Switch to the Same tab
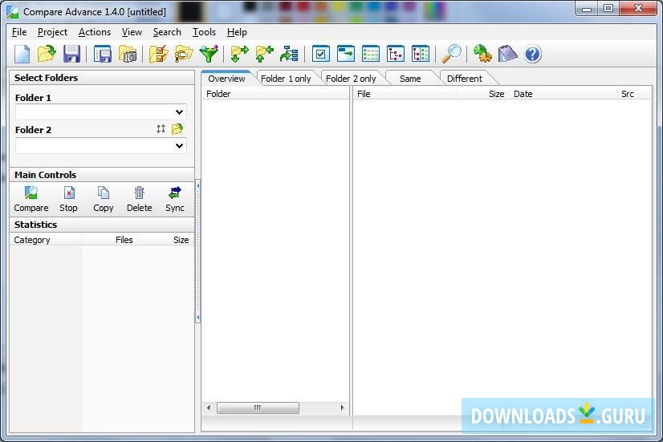Screen dimensions: 663x442 pos(410,79)
